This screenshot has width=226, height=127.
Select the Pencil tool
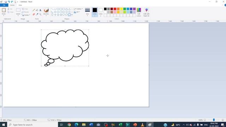34,10
